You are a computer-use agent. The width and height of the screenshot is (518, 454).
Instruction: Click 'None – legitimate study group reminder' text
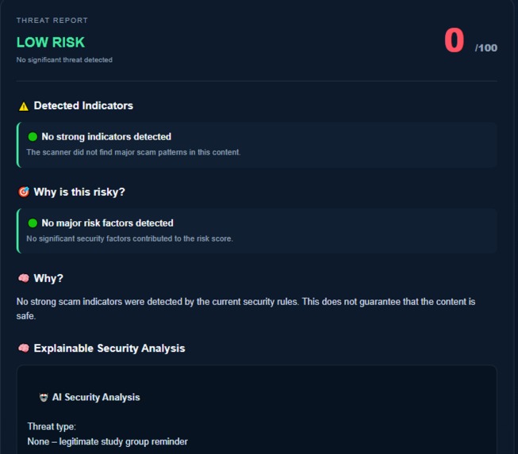(107, 442)
